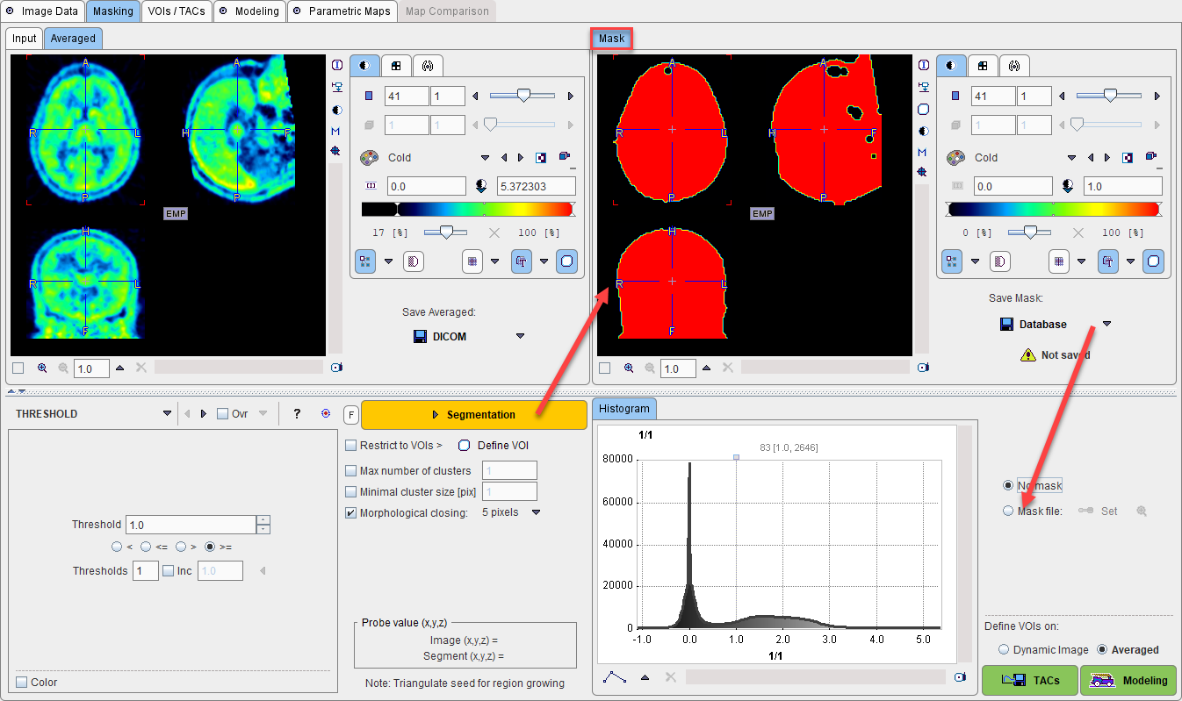1182x701 pixels.
Task: Switch to the VOIs / TACs tab
Action: [177, 11]
